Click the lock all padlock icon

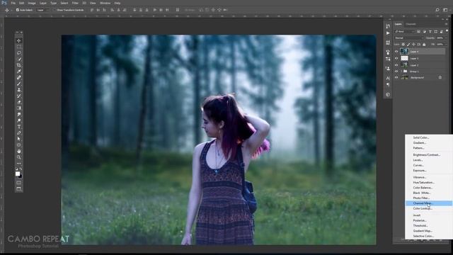click(424, 45)
